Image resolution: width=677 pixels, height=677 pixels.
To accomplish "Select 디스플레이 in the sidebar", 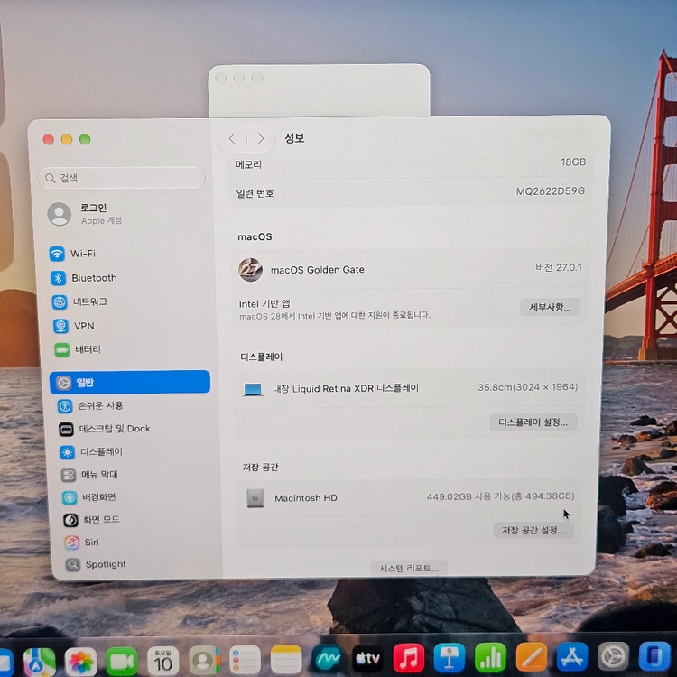I will (91, 451).
